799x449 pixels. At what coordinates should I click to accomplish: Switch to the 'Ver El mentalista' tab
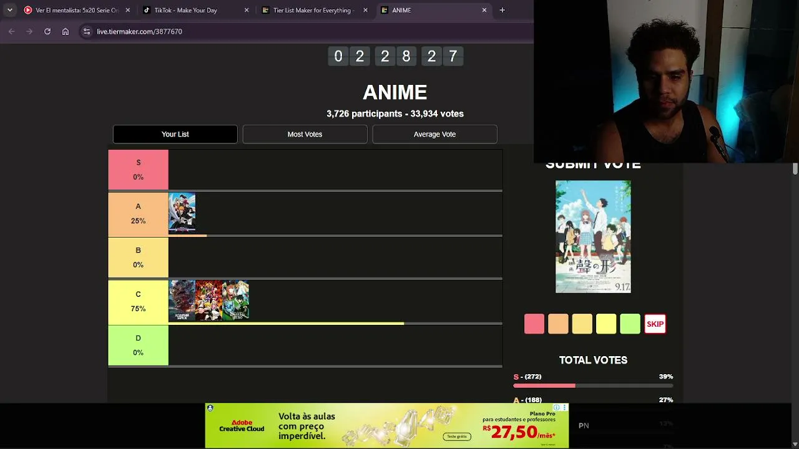[x=77, y=10]
